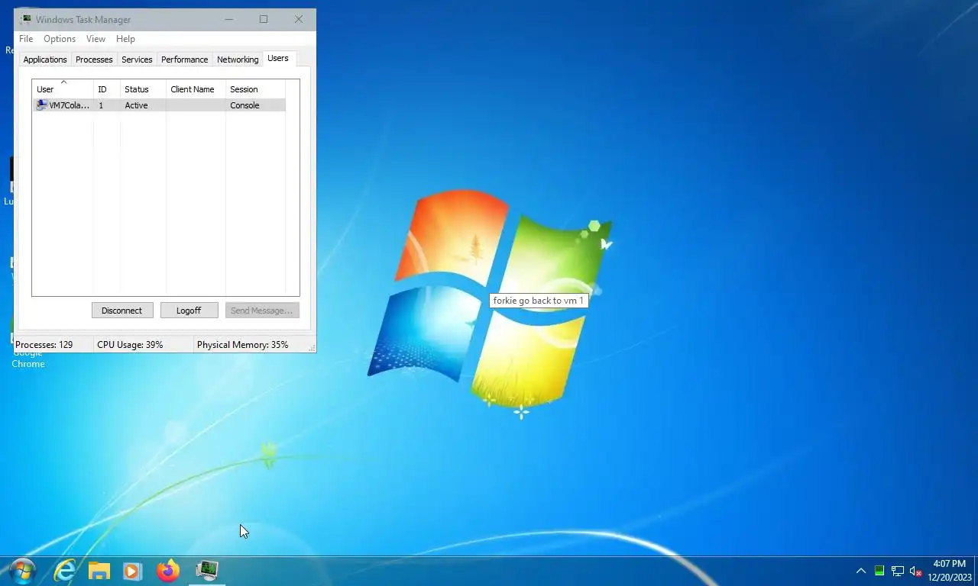Viewport: 978px width, 586px height.
Task: Show hidden tray icons arrow
Action: [861, 571]
